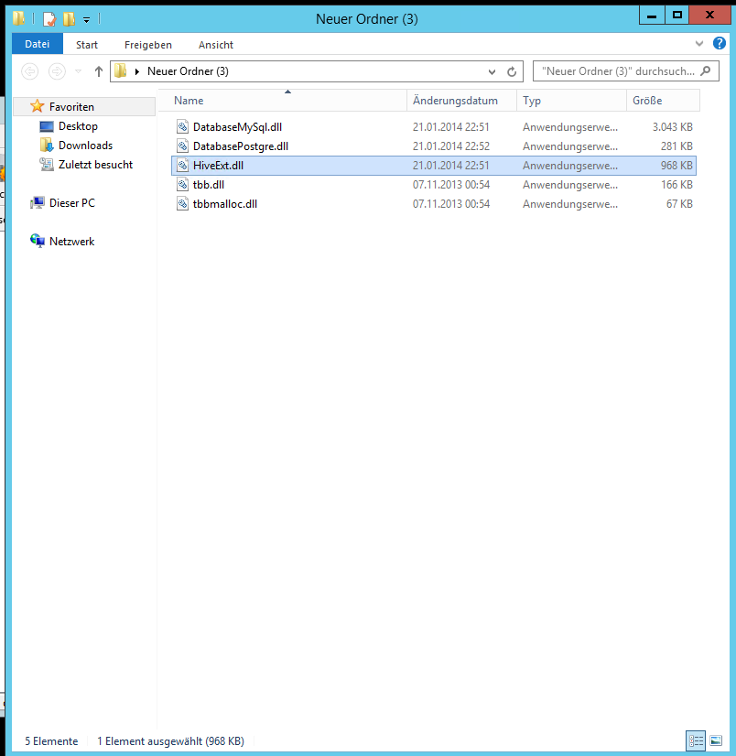
Task: Click the 3.043 KB size cell
Action: [672, 127]
